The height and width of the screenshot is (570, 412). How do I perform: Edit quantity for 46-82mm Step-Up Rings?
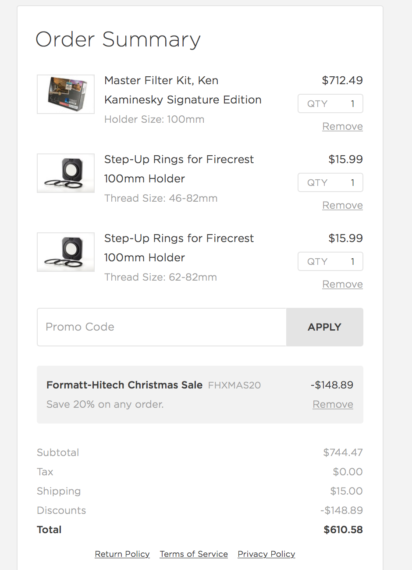pos(330,182)
